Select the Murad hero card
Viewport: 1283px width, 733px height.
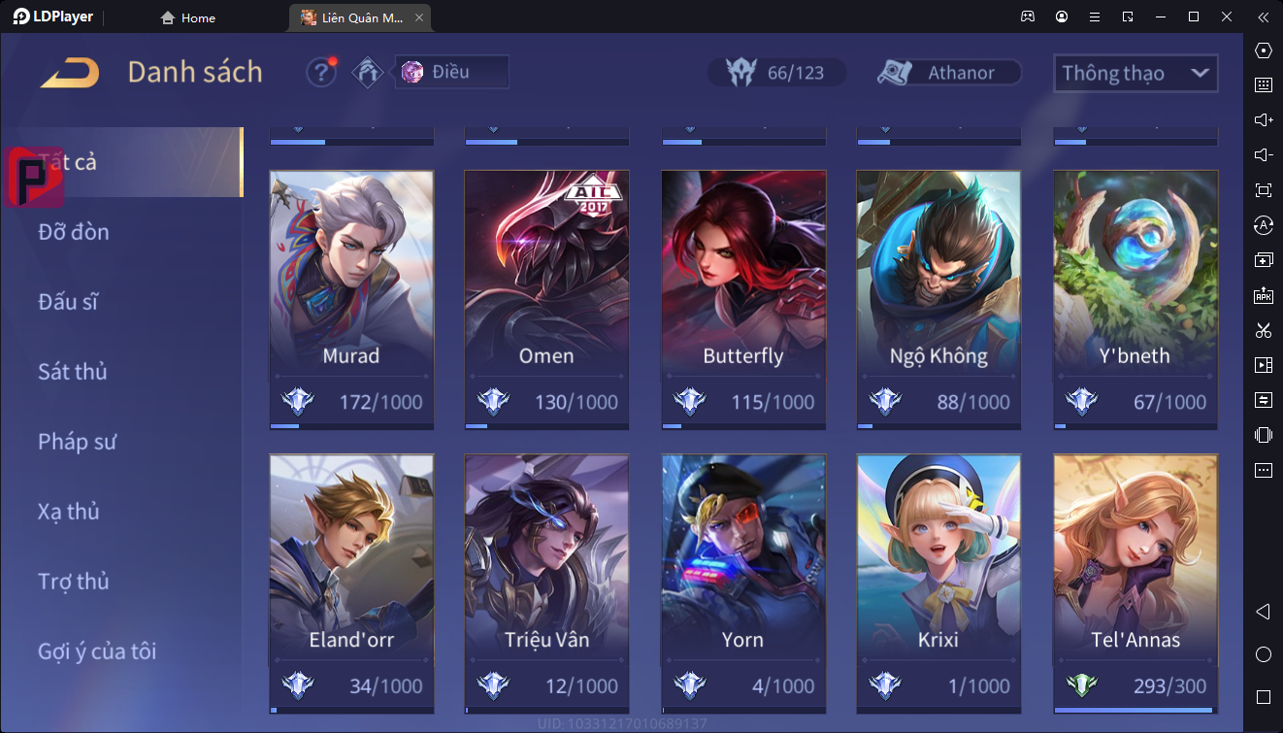[x=351, y=300]
